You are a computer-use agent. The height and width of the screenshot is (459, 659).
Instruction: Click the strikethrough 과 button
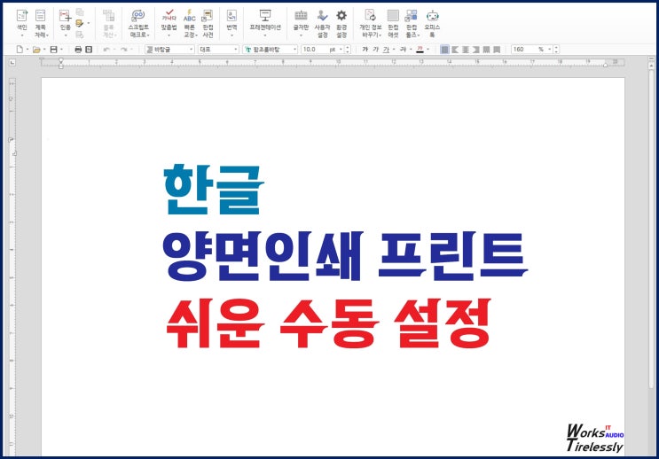tap(403, 50)
